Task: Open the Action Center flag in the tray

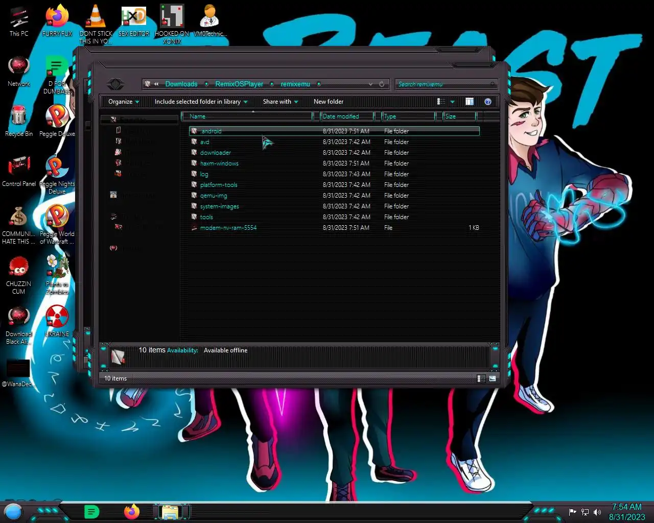Action: coord(573,512)
